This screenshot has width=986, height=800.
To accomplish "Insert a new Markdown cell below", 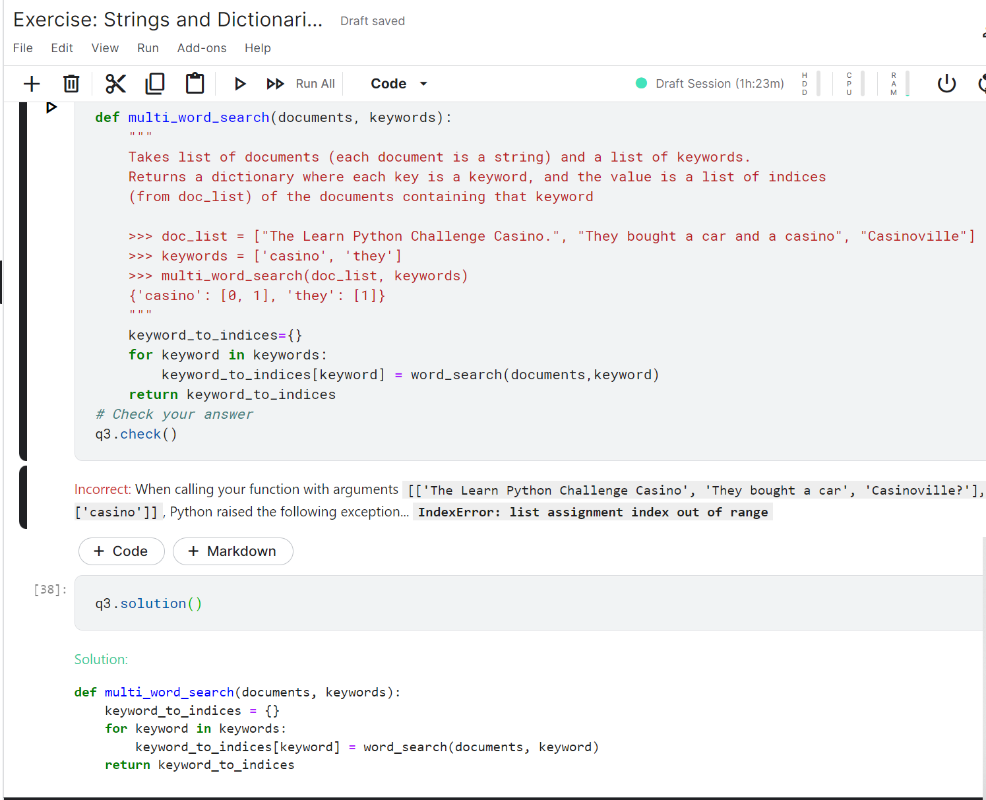I will pos(233,551).
